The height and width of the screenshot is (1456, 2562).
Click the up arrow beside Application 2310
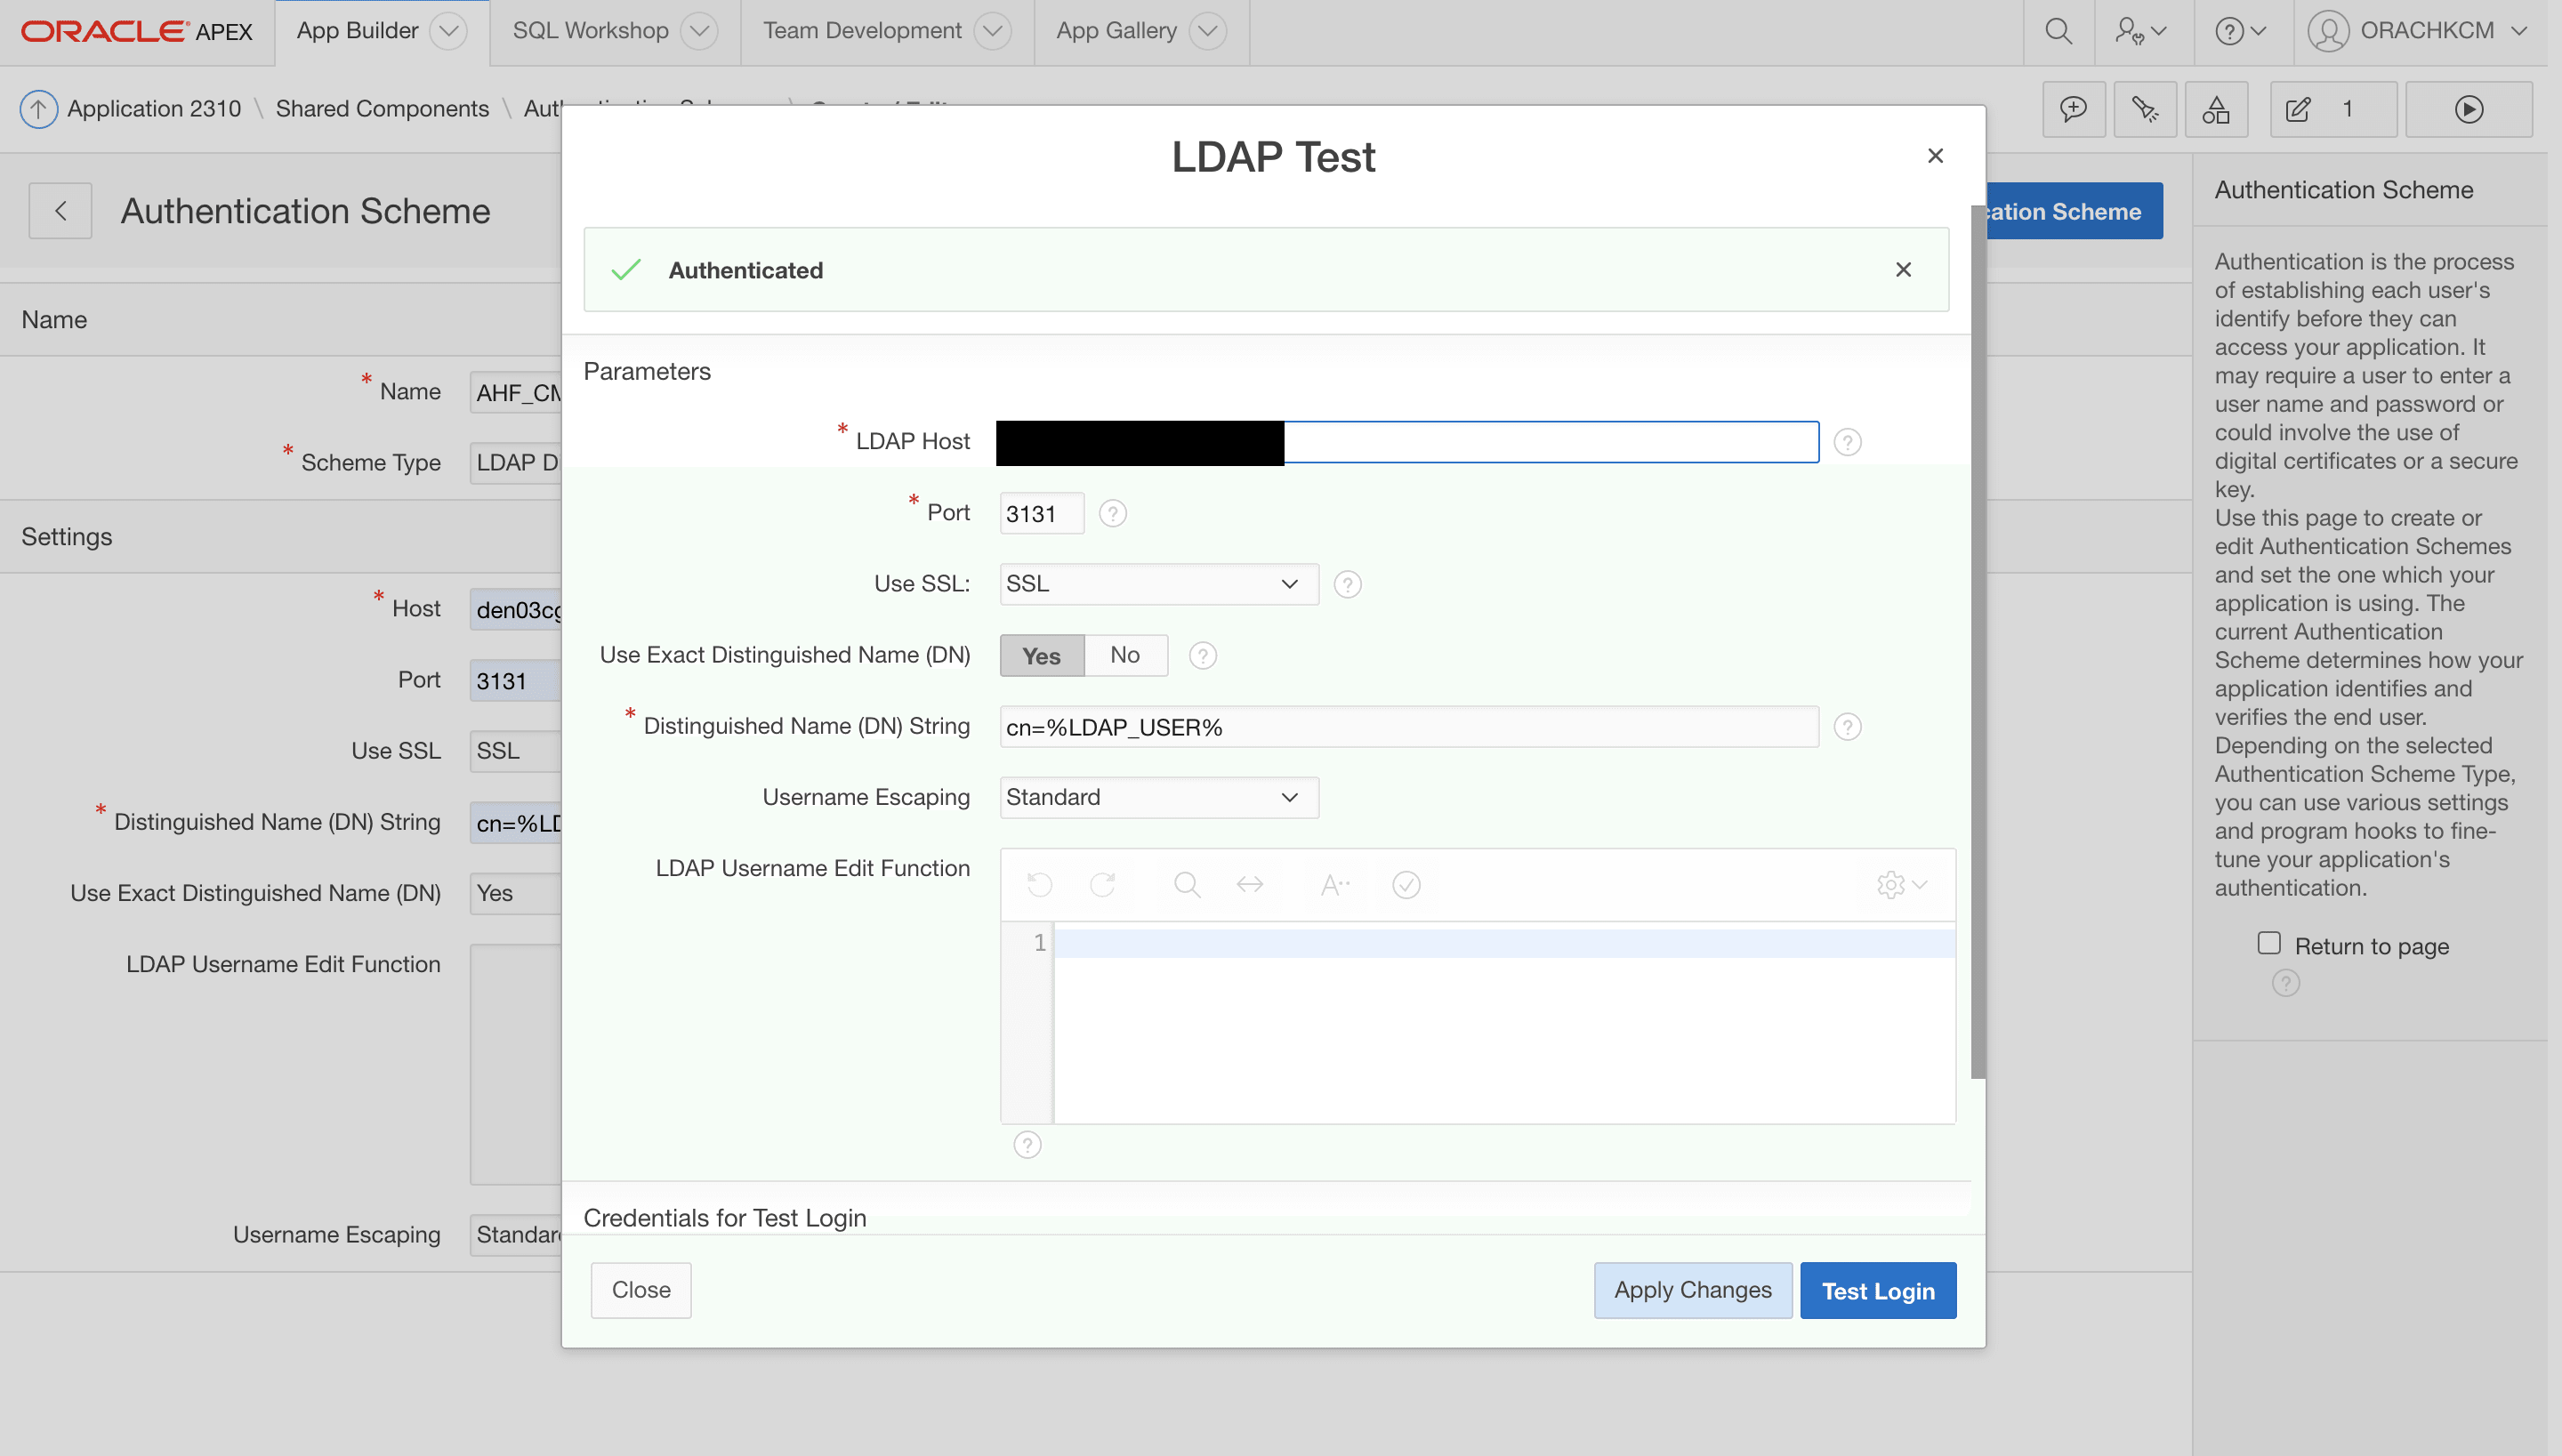(x=38, y=108)
